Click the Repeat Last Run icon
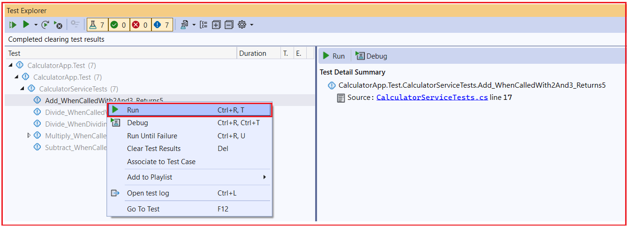Screen dimensions: 627x226 click(45, 25)
